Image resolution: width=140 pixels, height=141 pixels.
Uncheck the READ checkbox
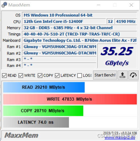4,76
